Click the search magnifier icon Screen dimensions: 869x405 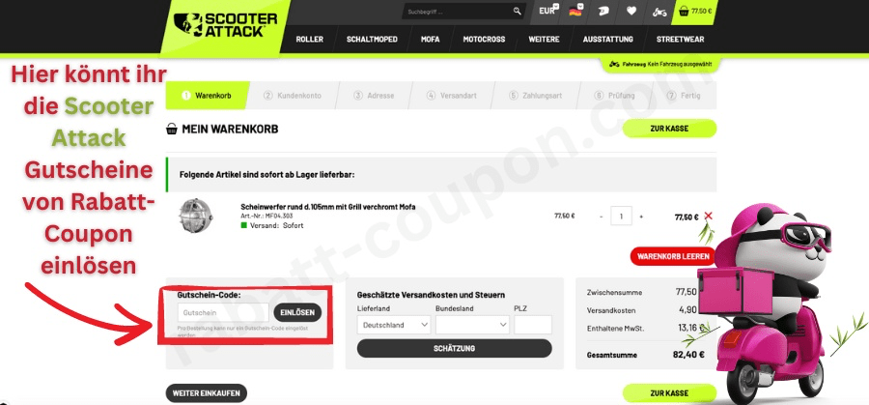518,11
